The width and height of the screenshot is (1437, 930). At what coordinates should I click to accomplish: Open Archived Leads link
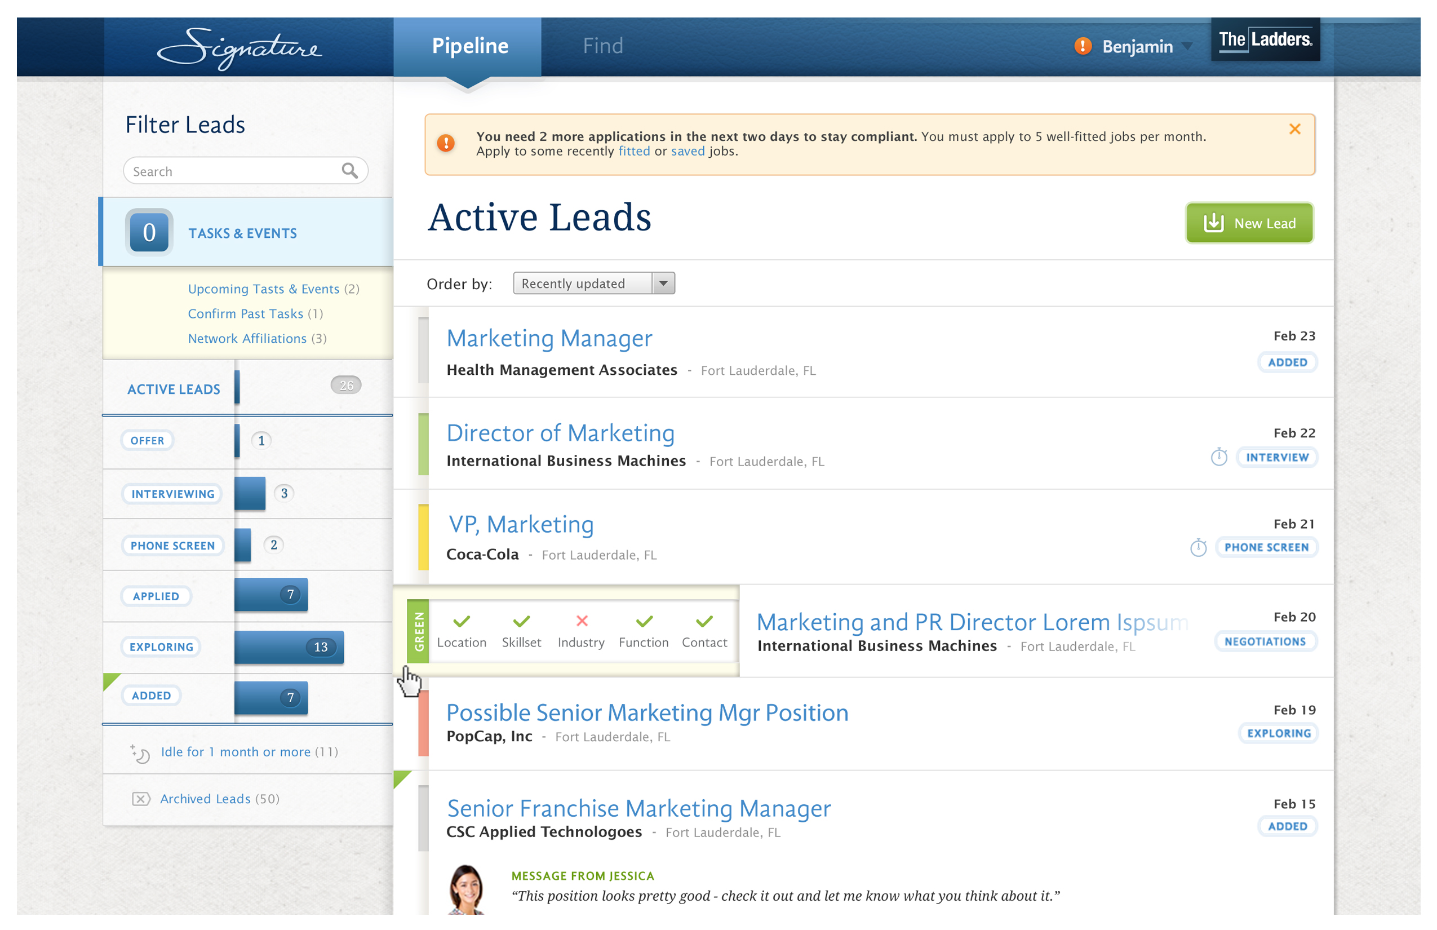[x=205, y=798]
